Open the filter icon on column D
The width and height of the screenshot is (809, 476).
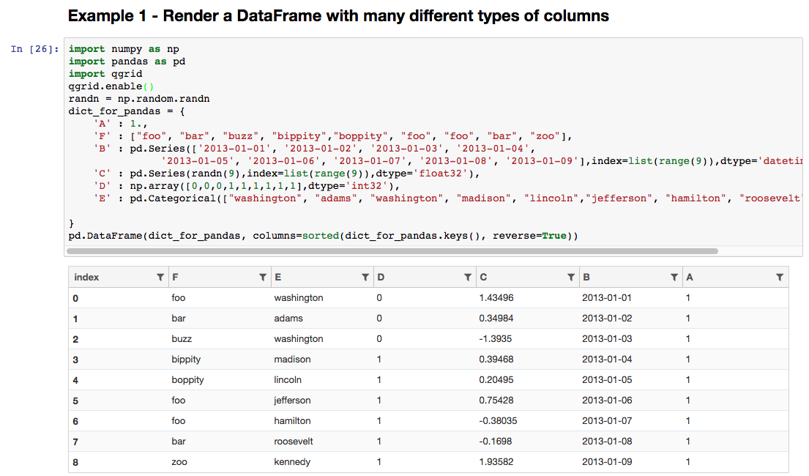(x=468, y=277)
